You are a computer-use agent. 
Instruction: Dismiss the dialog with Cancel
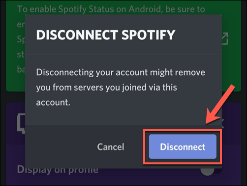[111, 147]
